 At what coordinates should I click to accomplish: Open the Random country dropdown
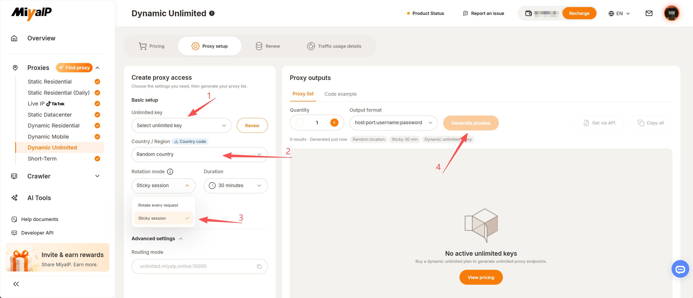(199, 155)
